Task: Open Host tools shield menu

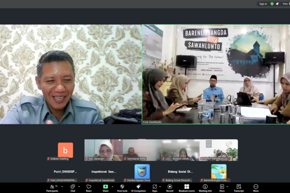Action: [x=122, y=188]
